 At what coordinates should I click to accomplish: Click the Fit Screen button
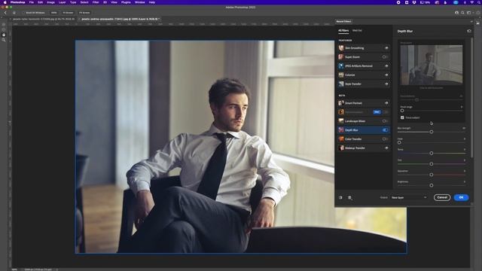click(68, 13)
